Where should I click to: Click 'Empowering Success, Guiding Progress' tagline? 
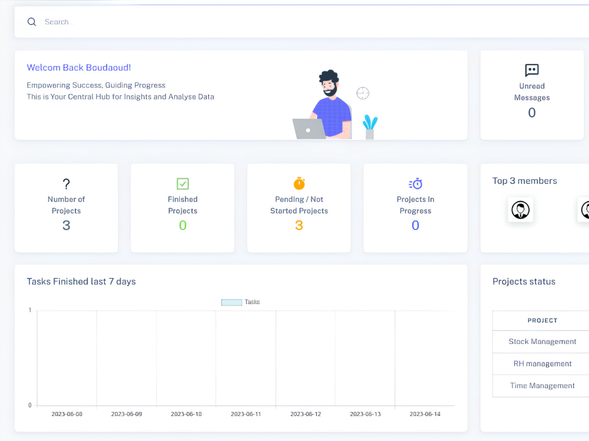pyautogui.click(x=96, y=85)
